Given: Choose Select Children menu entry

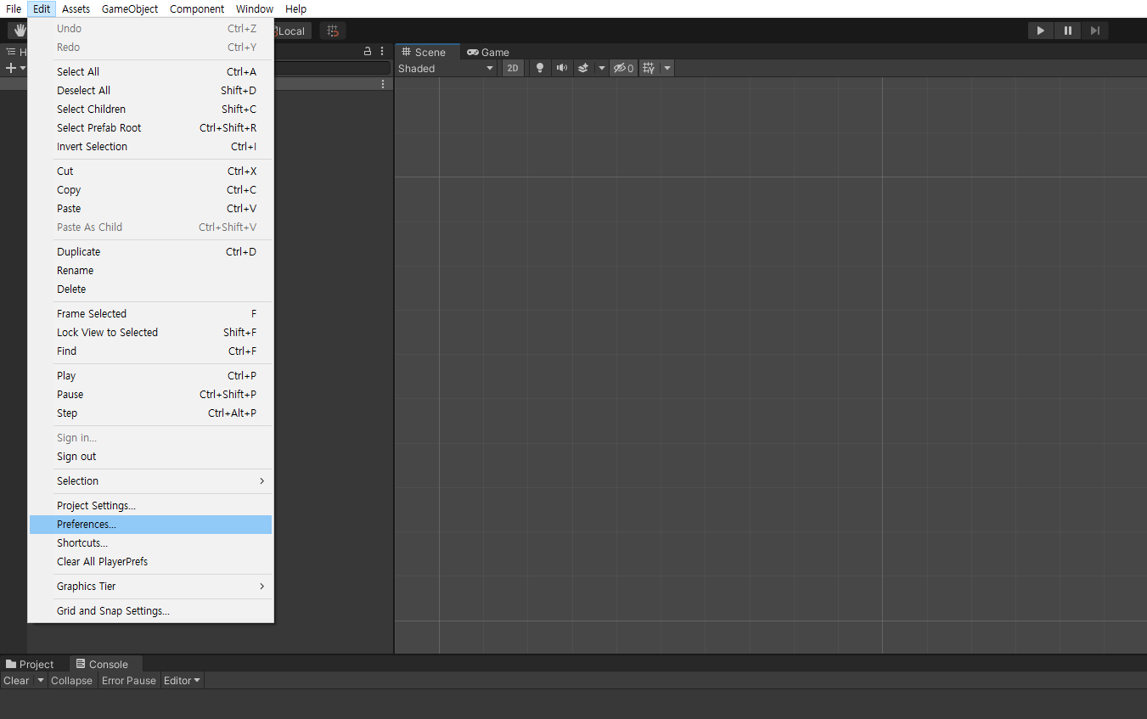Looking at the screenshot, I should (x=150, y=109).
